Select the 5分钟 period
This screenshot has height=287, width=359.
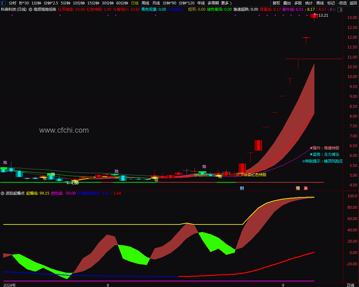(65, 3)
